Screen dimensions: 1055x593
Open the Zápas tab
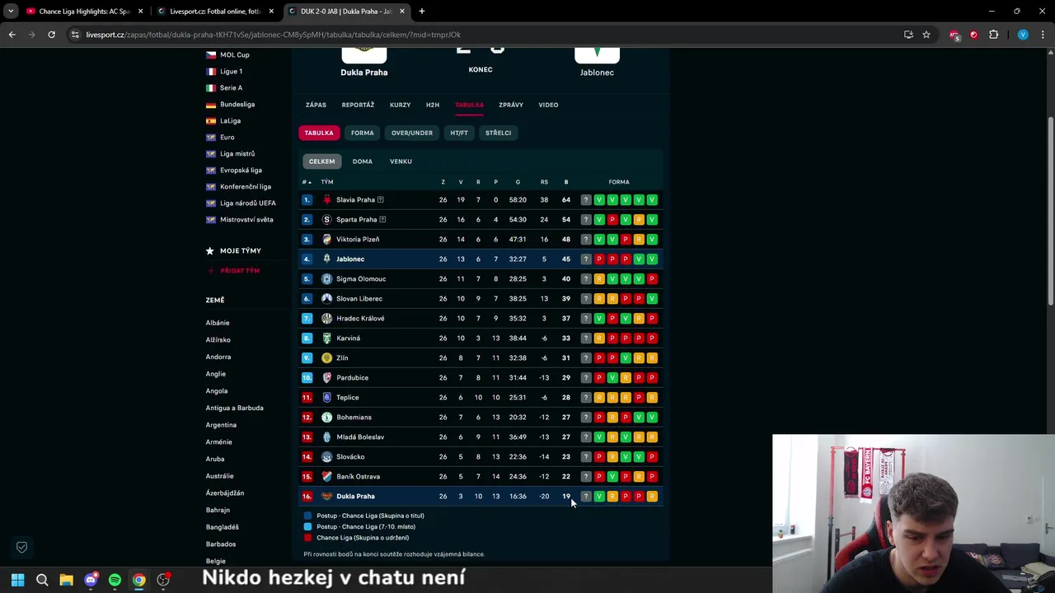click(316, 105)
